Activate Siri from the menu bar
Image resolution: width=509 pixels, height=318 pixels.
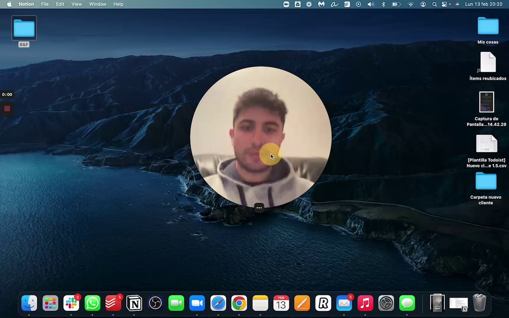pos(457,4)
